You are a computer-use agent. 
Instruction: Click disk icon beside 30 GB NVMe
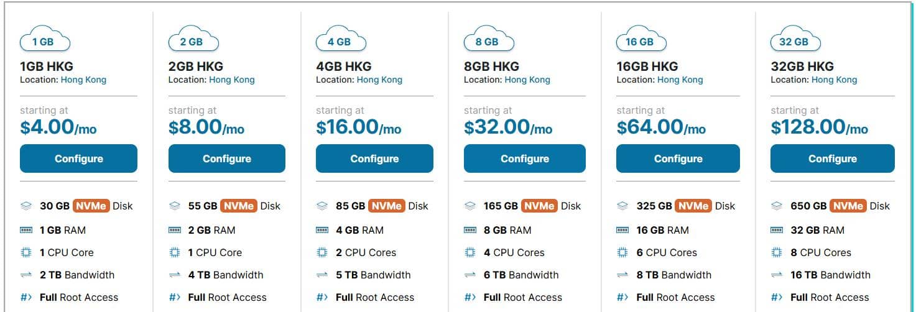(x=26, y=206)
